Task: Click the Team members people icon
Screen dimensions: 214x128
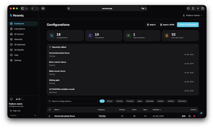Action: coord(128,36)
